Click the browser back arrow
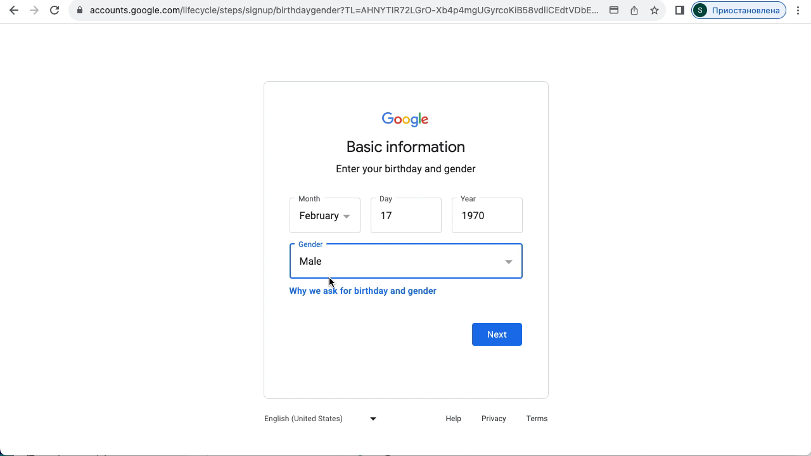 (x=14, y=10)
